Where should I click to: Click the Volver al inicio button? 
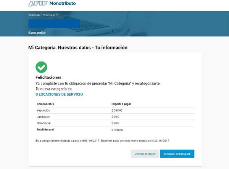[x=145, y=154]
